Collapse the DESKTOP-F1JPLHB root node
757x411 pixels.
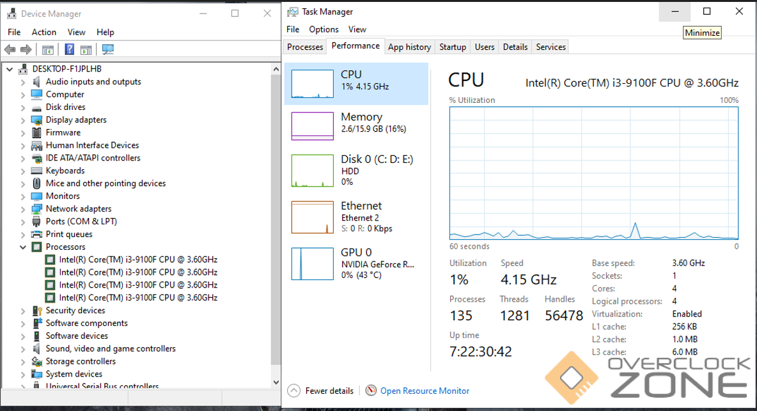click(10, 69)
